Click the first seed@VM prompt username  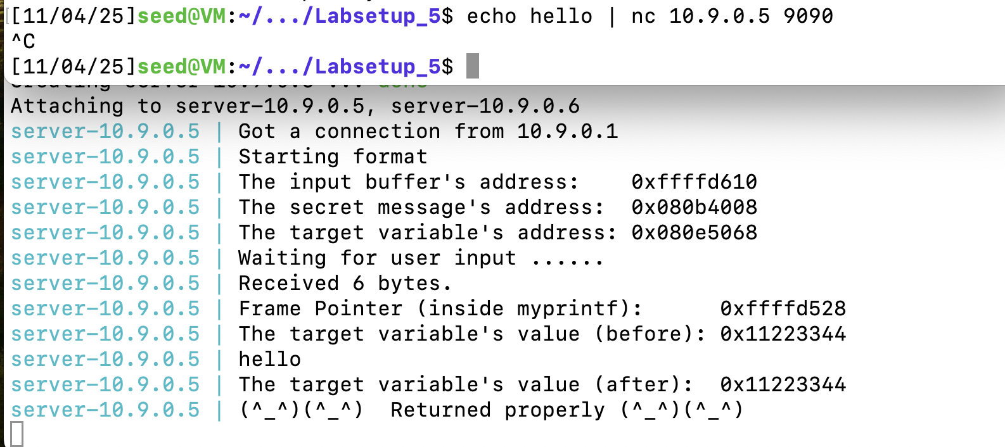[x=181, y=16]
